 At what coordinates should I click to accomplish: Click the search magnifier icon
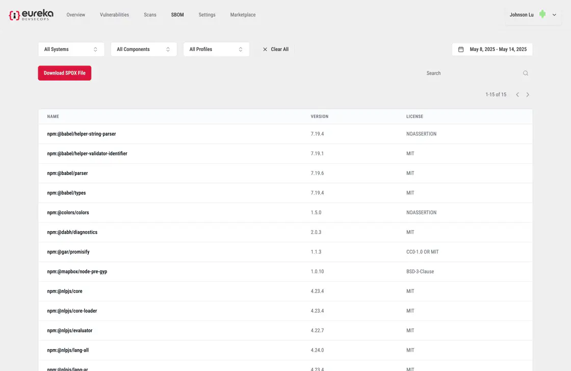pos(526,73)
